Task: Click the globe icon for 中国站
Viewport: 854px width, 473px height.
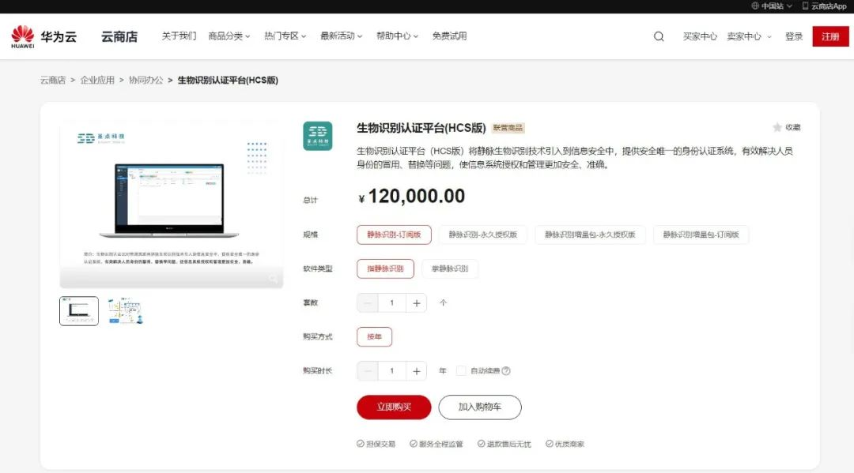Action: click(x=755, y=6)
